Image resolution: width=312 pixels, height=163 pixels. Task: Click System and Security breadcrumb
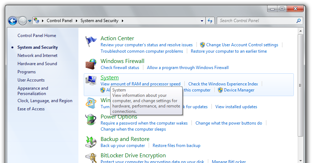click(x=99, y=21)
